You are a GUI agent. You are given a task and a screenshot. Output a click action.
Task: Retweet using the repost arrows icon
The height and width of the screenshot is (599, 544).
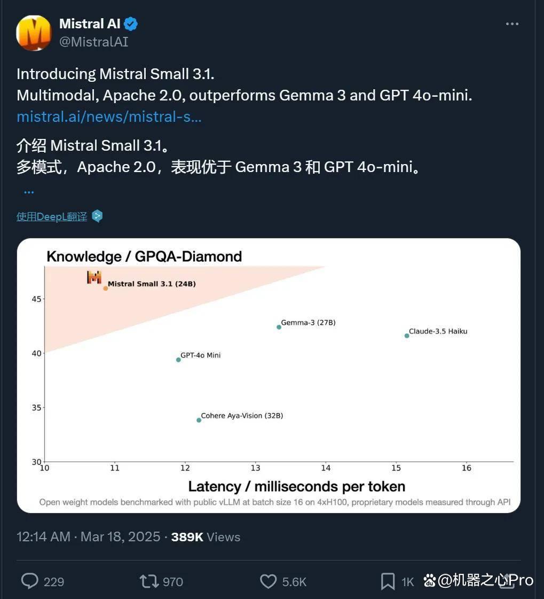[x=149, y=581]
